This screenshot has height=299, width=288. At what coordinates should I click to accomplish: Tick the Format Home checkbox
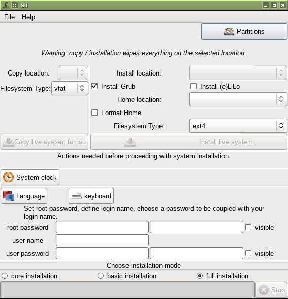(x=94, y=113)
